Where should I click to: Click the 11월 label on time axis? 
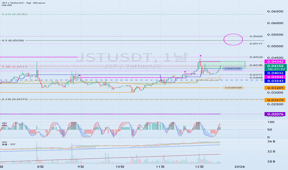pyautogui.click(x=160, y=167)
